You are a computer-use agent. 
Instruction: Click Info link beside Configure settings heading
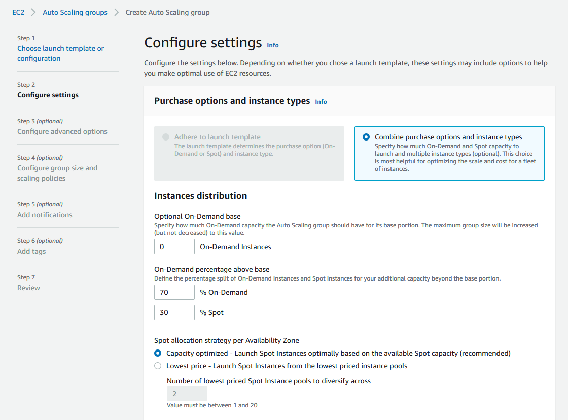coord(273,45)
